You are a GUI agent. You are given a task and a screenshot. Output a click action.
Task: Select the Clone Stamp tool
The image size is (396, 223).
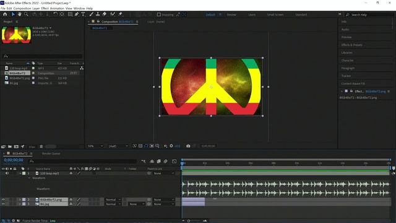coord(98,14)
